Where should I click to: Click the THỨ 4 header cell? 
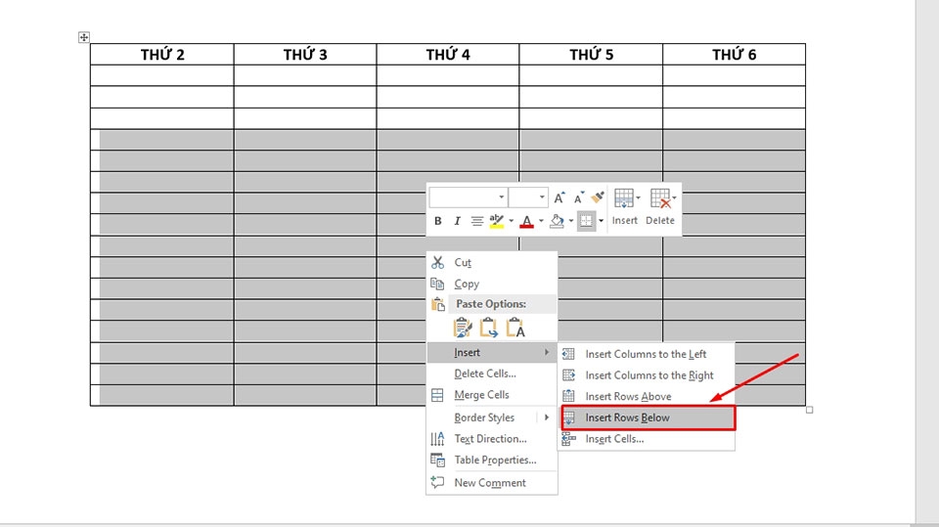448,55
